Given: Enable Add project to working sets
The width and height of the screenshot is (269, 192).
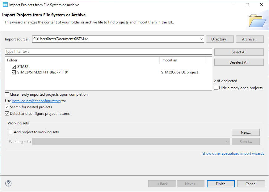Looking at the screenshot, I should 11,132.
